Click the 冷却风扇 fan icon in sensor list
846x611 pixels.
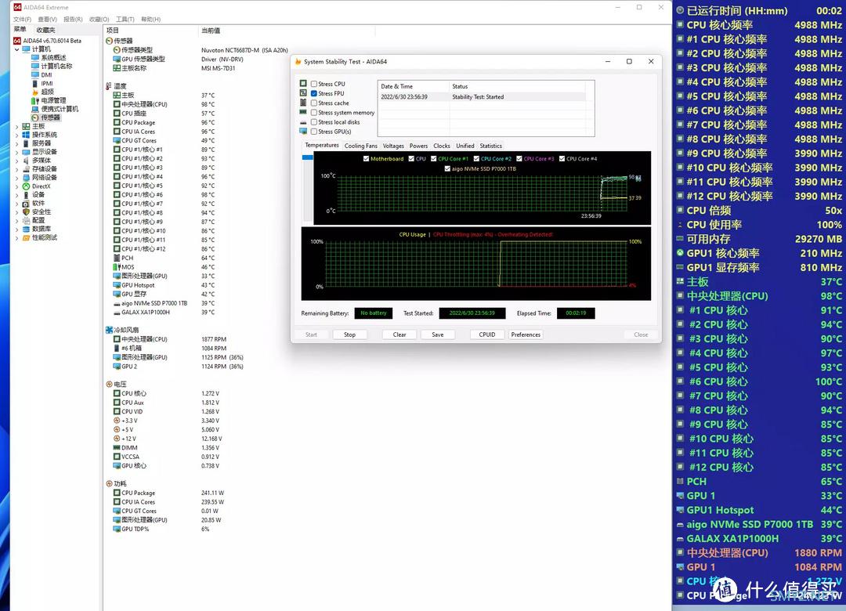click(109, 330)
